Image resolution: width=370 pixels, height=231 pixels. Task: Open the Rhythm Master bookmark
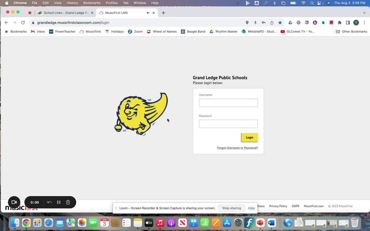click(x=223, y=31)
